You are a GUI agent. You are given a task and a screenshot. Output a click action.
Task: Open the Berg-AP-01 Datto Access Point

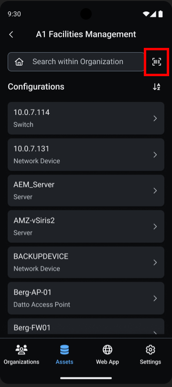tap(86, 298)
